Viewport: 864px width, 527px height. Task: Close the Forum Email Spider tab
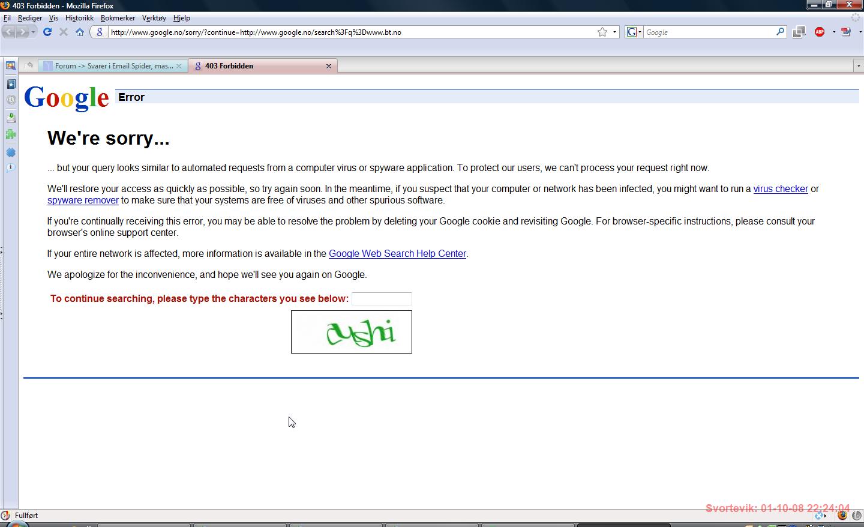(x=178, y=66)
